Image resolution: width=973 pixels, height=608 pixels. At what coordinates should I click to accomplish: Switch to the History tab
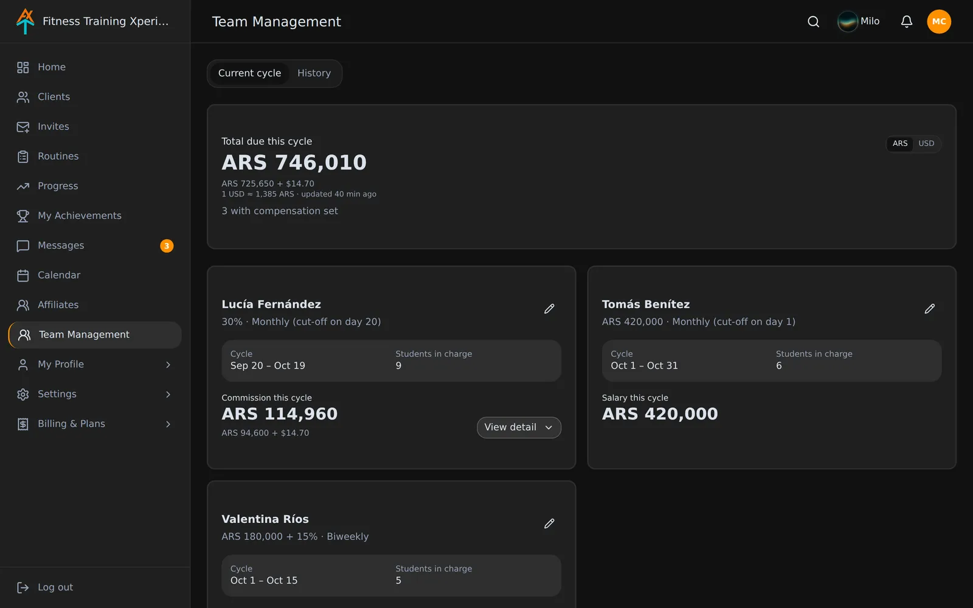tap(314, 73)
